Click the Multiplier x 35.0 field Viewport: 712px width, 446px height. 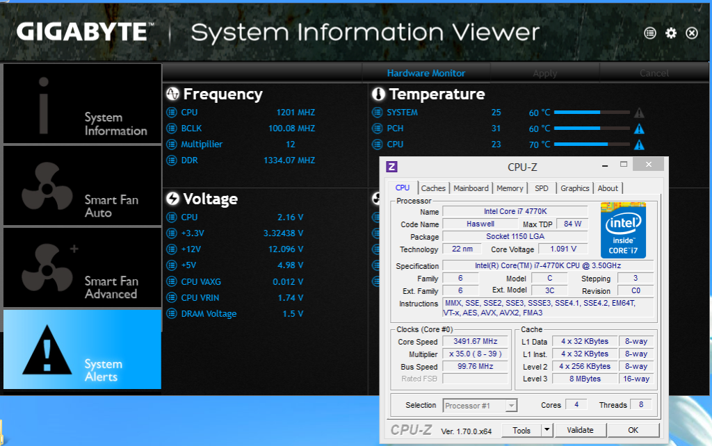point(475,354)
